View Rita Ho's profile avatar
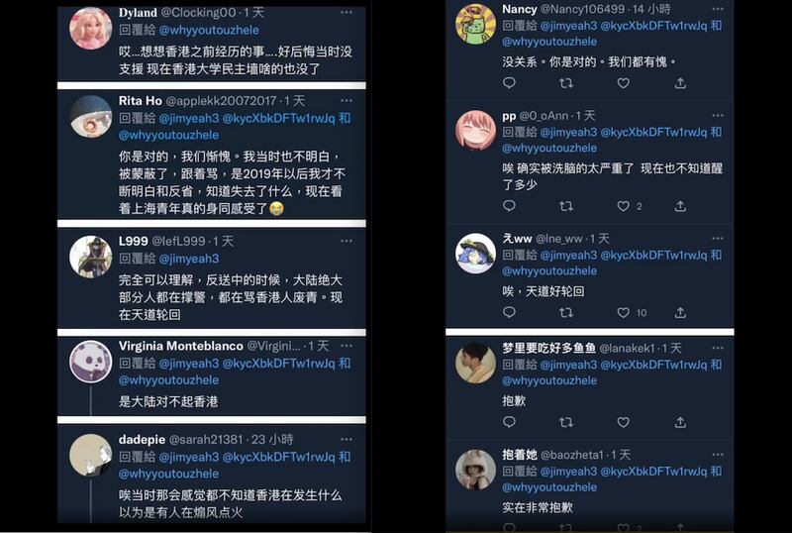Image resolution: width=792 pixels, height=533 pixels. 90,117
